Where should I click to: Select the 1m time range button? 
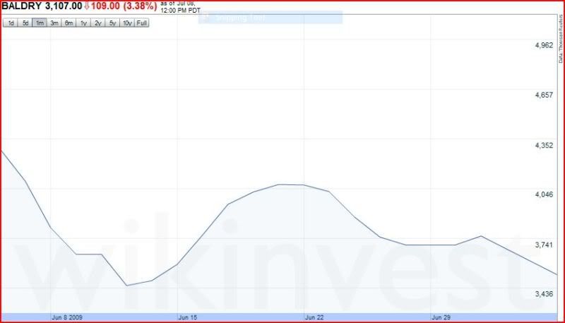pos(40,23)
